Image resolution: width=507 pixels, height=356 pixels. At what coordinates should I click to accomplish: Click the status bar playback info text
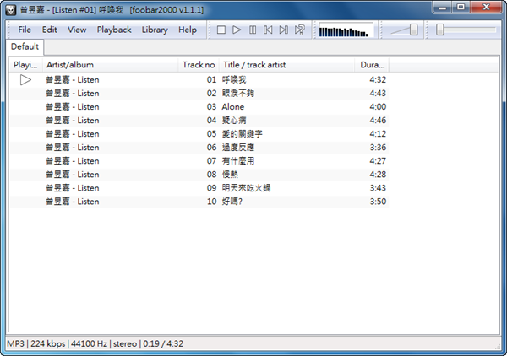pyautogui.click(x=95, y=343)
